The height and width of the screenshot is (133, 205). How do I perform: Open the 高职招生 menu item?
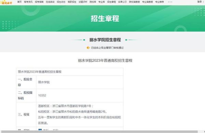click(x=72, y=2)
